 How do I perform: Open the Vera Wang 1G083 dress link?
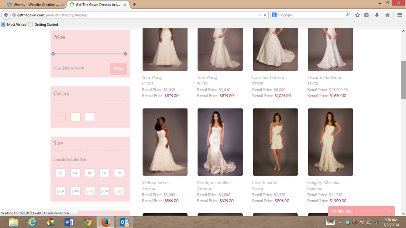[152, 80]
